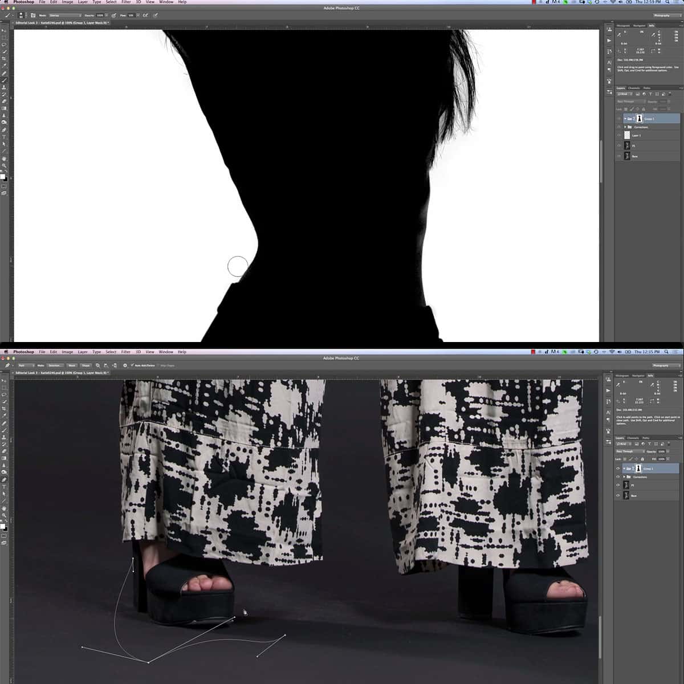Hide Group 1 in bottom window Layers panel
The width and height of the screenshot is (684, 684).
pos(618,469)
